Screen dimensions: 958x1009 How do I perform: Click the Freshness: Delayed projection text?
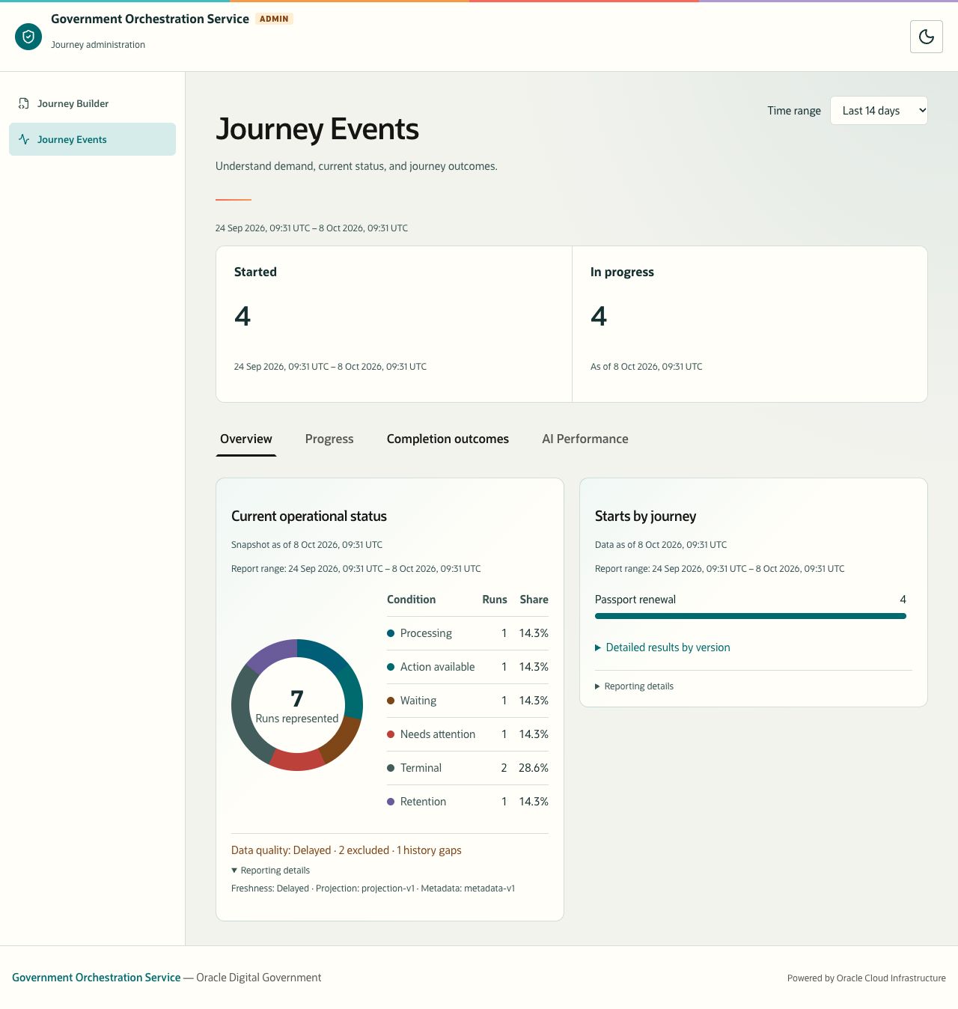(x=373, y=888)
